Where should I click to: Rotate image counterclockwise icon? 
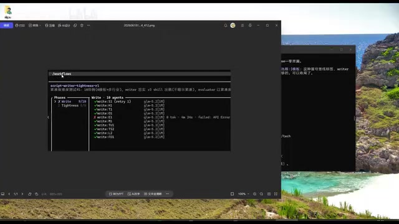point(30,194)
